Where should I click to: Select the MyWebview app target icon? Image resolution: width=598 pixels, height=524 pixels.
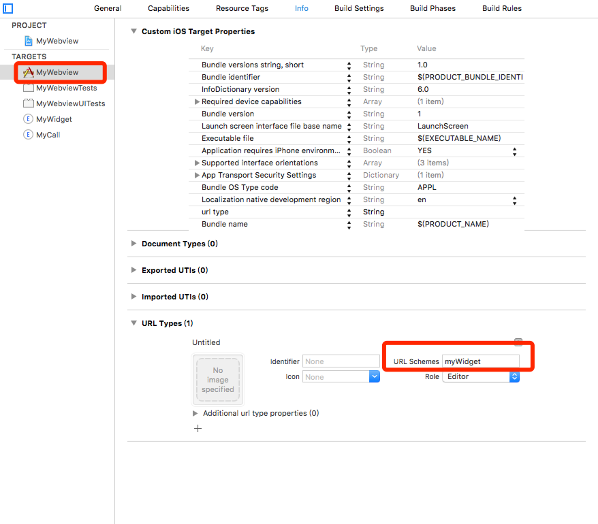click(29, 72)
